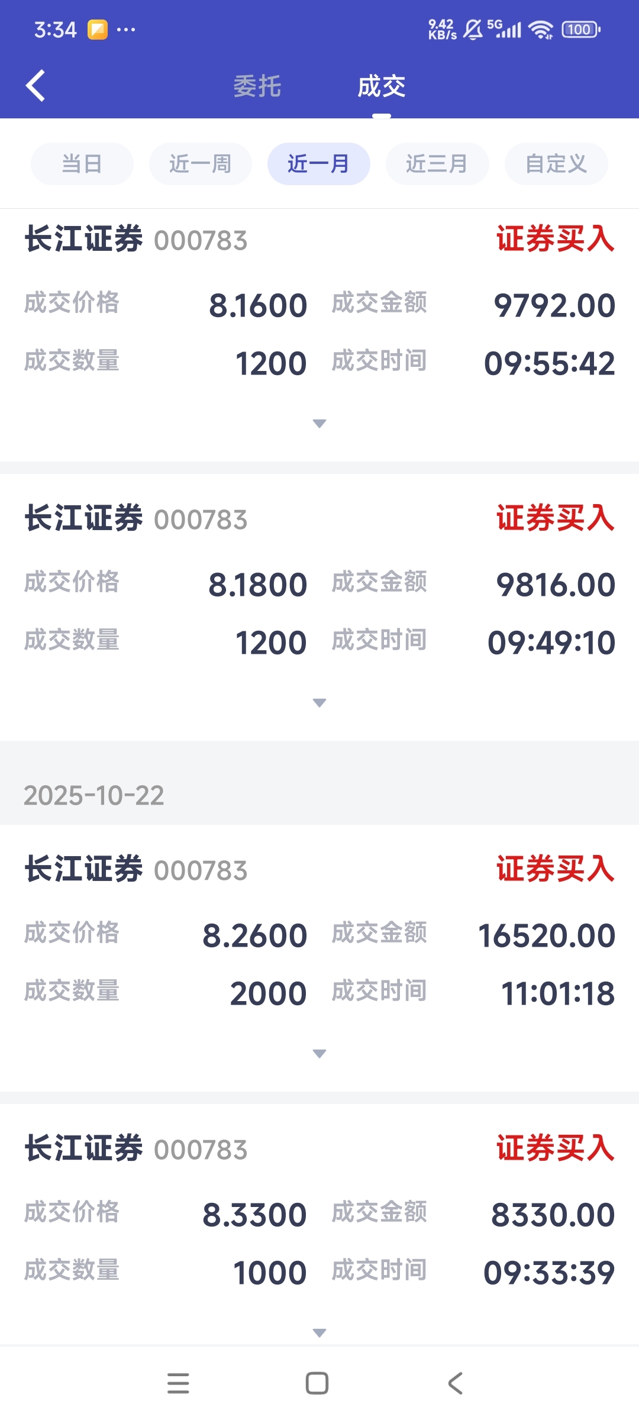Open Android recent apps menu icon
Viewport: 639px width, 1420px height.
click(178, 1383)
